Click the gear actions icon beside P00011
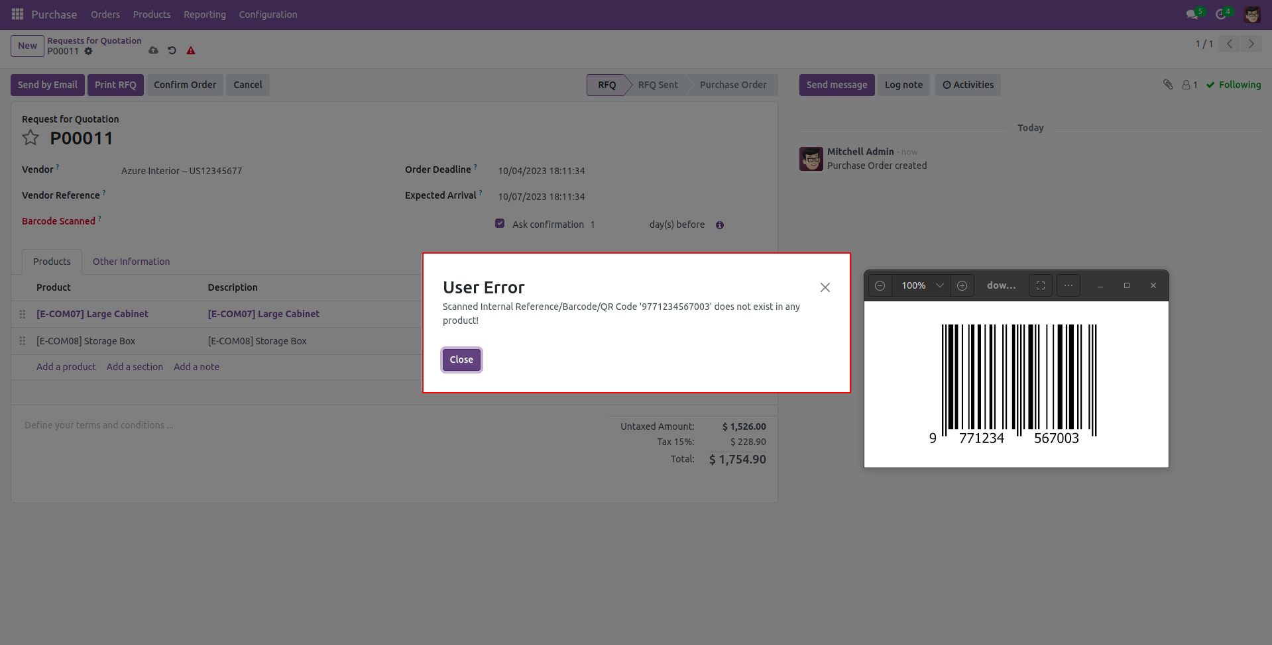Screen dimensions: 1272x645 tap(88, 51)
